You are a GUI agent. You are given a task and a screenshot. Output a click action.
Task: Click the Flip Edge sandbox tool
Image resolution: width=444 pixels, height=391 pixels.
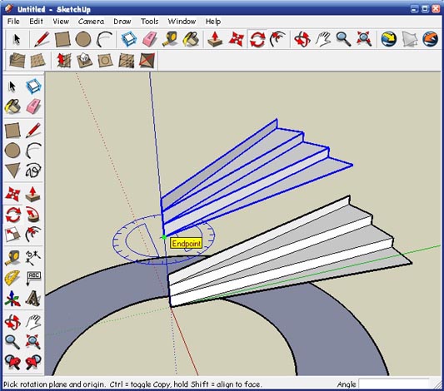pos(147,60)
